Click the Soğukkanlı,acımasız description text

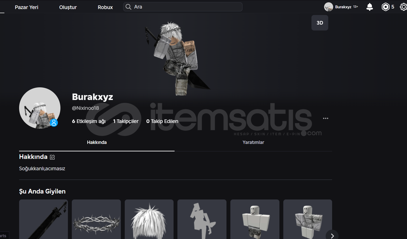[x=42, y=168]
